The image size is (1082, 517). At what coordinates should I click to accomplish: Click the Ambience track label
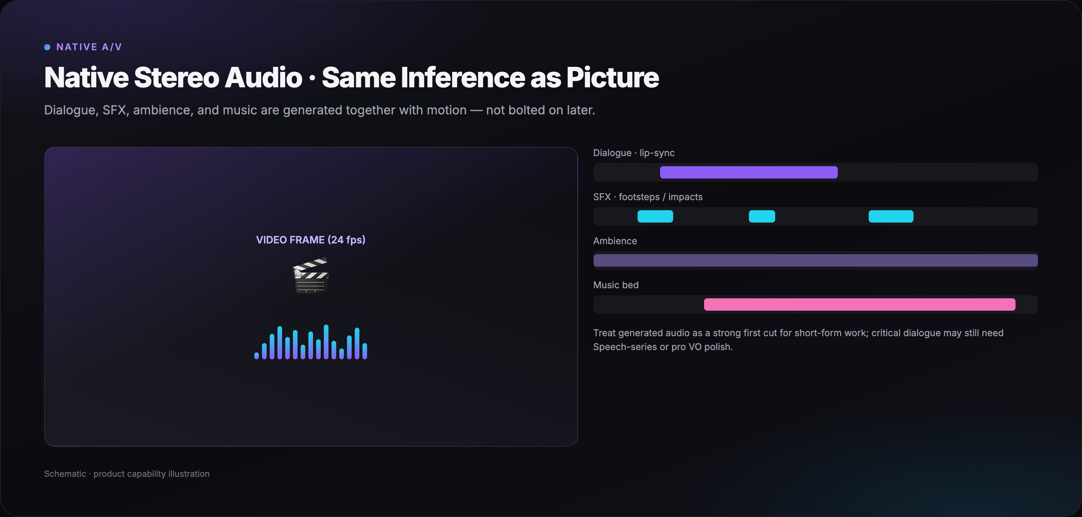click(x=615, y=241)
